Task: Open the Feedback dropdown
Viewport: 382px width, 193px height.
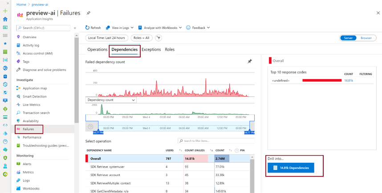Action: pyautogui.click(x=198, y=28)
